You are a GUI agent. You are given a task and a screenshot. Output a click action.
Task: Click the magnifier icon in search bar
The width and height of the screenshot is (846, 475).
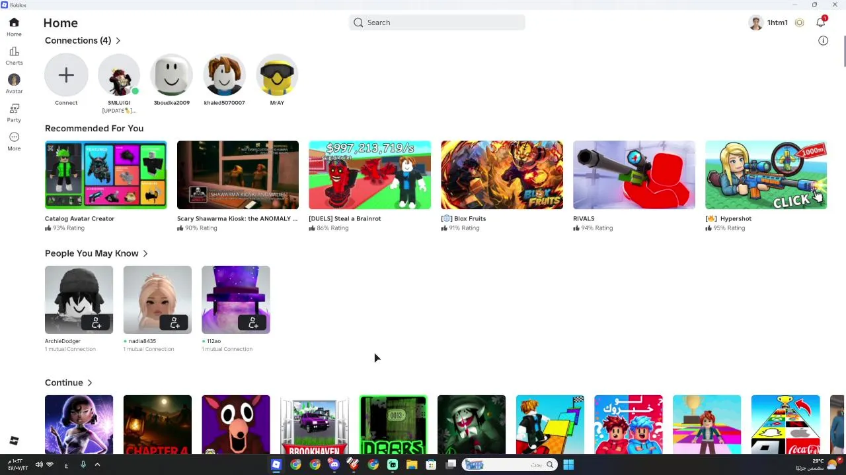point(358,22)
